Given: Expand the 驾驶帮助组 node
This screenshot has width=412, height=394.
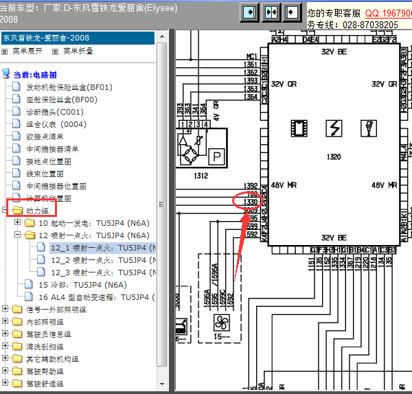Looking at the screenshot, I should point(5,370).
